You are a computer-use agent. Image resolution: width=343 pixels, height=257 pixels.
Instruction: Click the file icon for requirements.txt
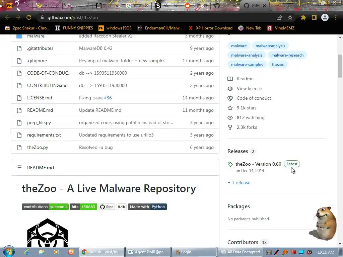click(x=19, y=135)
